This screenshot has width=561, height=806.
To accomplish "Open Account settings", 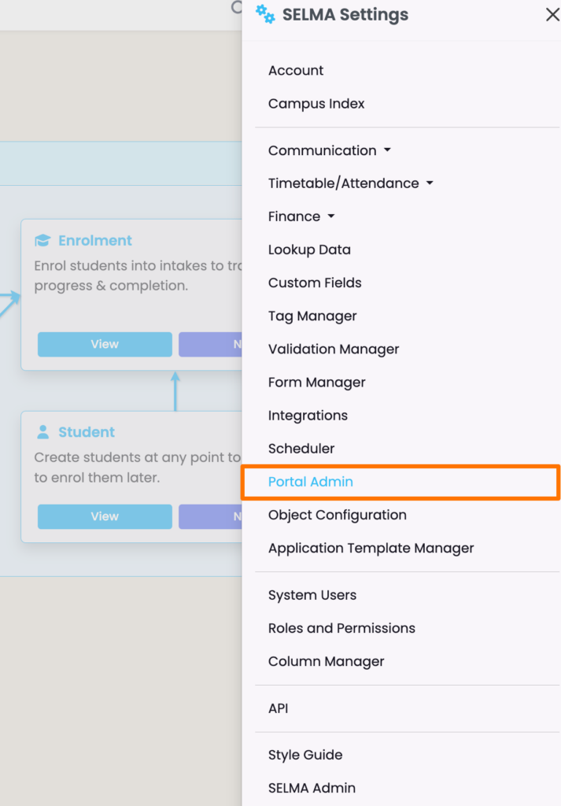I will pos(296,71).
